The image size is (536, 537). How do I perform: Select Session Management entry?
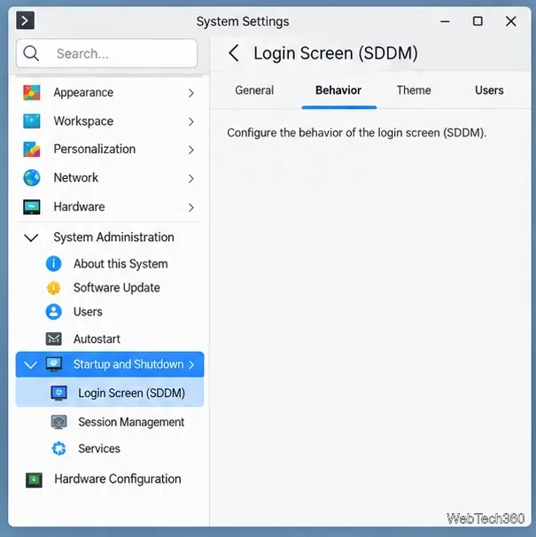coord(131,423)
